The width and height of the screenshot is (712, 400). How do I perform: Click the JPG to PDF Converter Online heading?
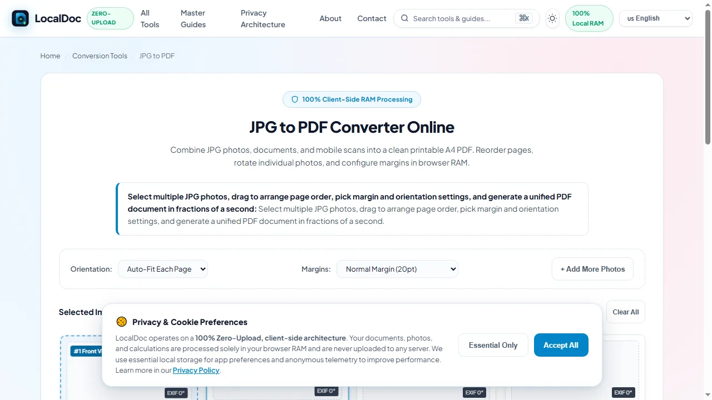click(x=352, y=127)
